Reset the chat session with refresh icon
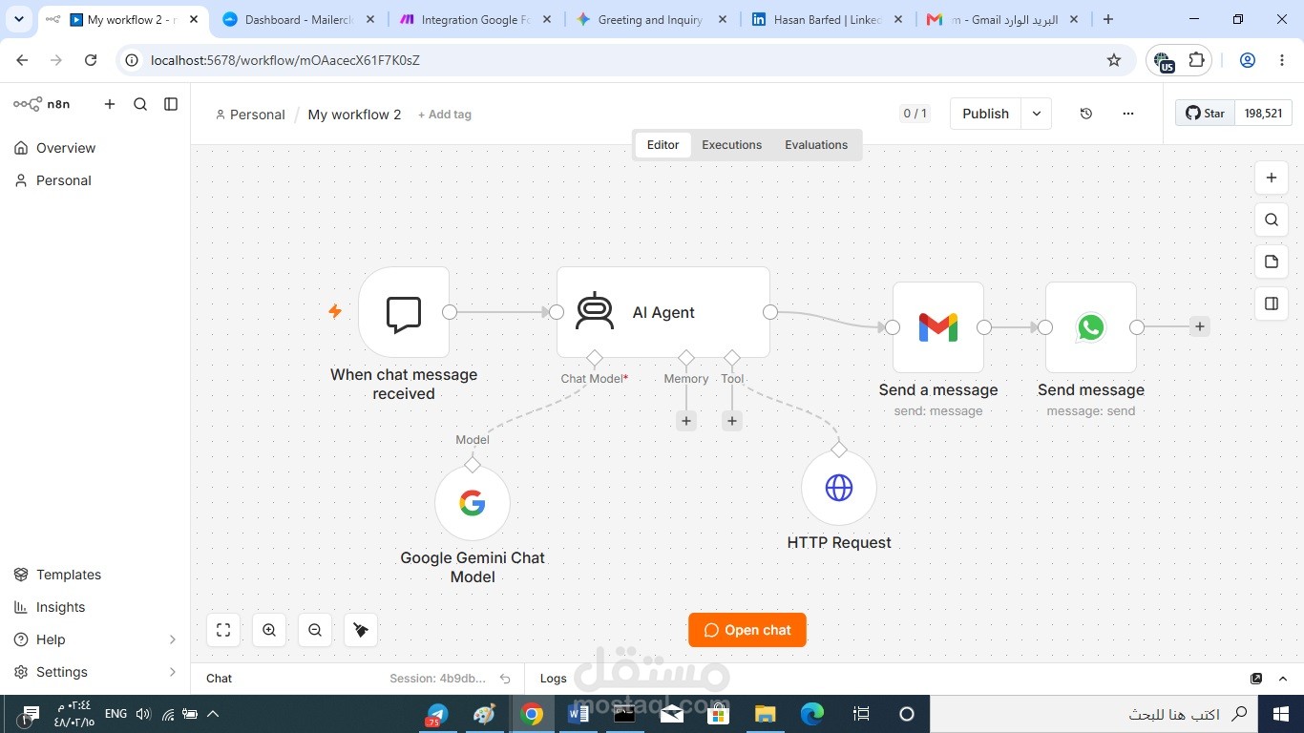This screenshot has height=733, width=1304. [506, 679]
